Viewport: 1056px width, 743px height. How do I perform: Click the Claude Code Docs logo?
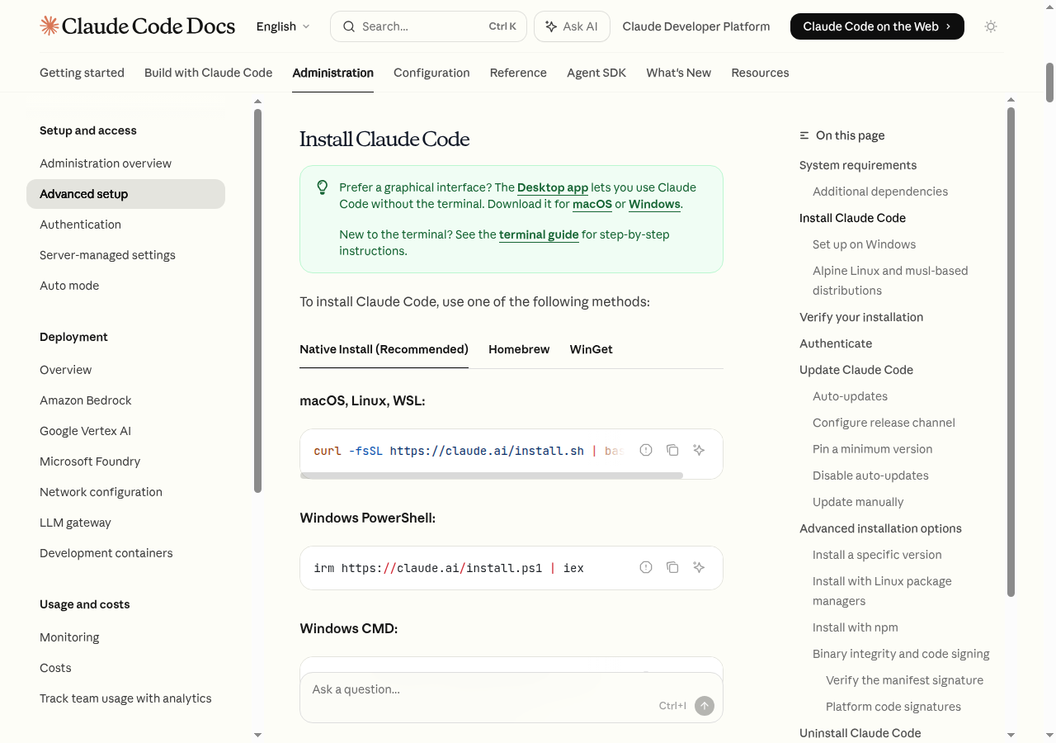138,26
